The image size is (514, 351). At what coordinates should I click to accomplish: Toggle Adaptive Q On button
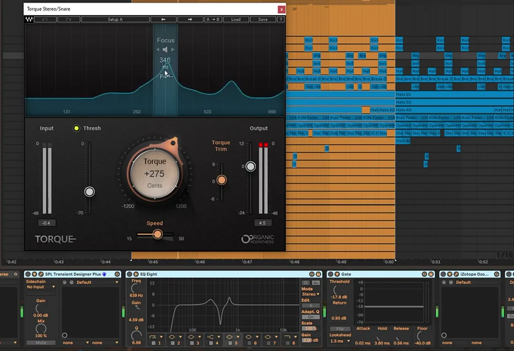click(310, 317)
